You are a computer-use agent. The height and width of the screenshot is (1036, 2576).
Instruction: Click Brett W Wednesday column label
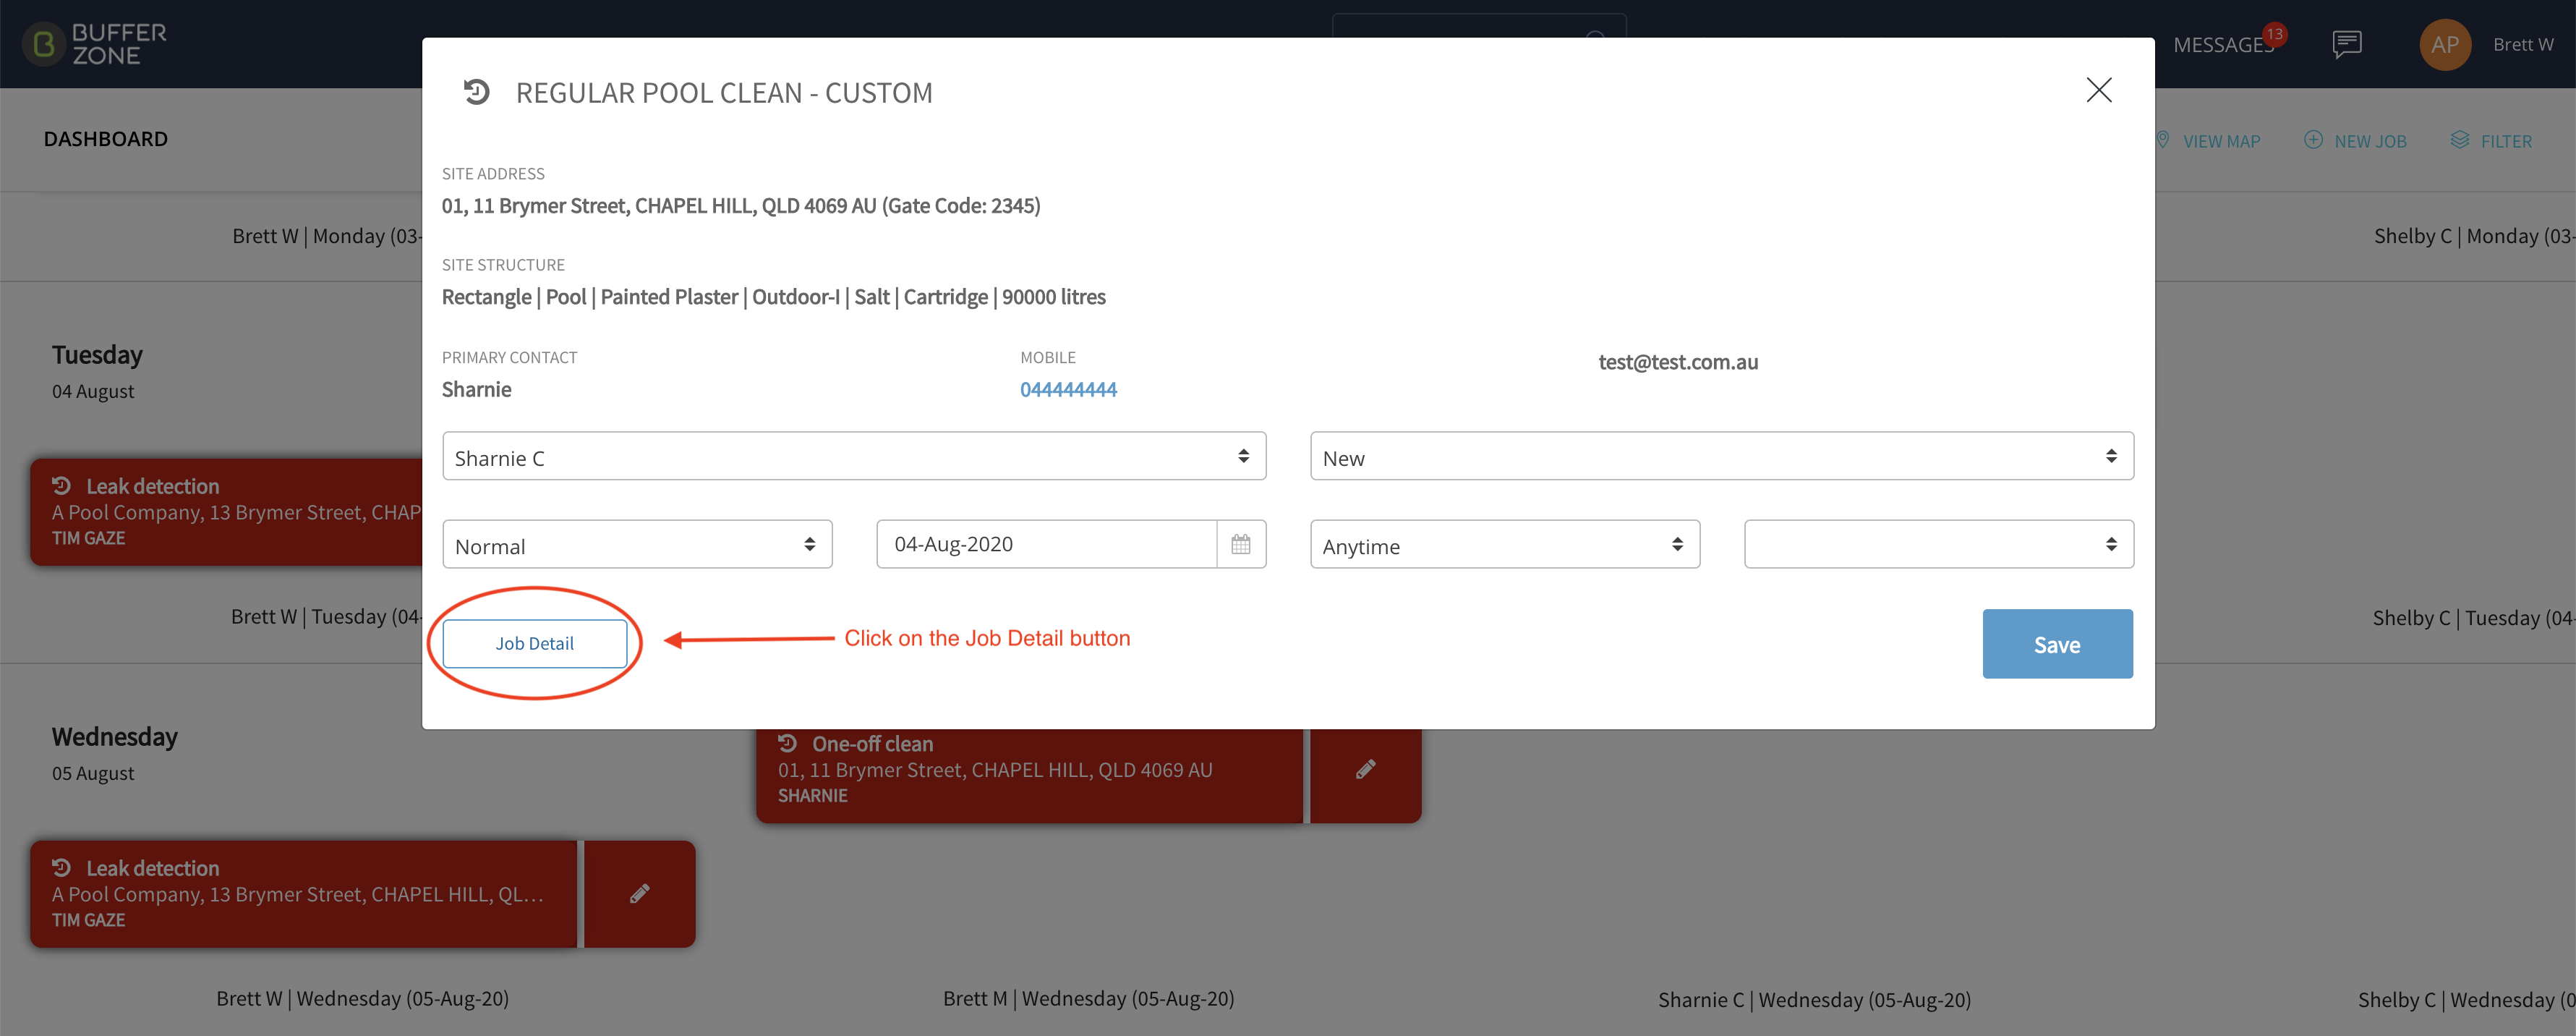(363, 998)
